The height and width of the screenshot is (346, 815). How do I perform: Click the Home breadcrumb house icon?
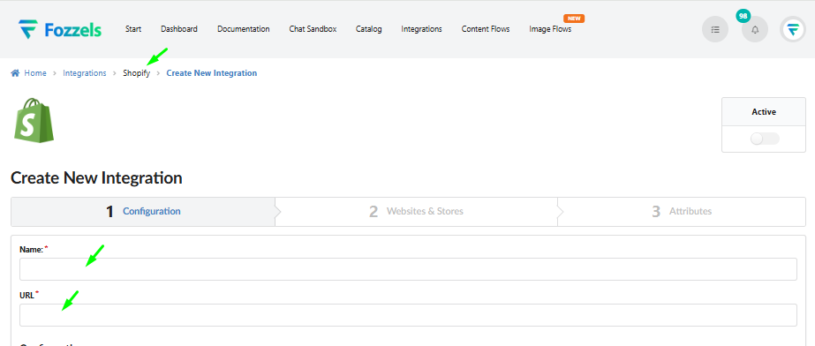[16, 73]
